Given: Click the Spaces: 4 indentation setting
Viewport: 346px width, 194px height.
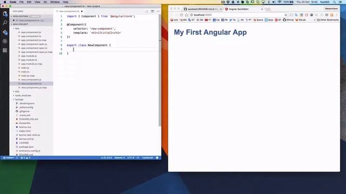Looking at the screenshot, I should (119, 158).
